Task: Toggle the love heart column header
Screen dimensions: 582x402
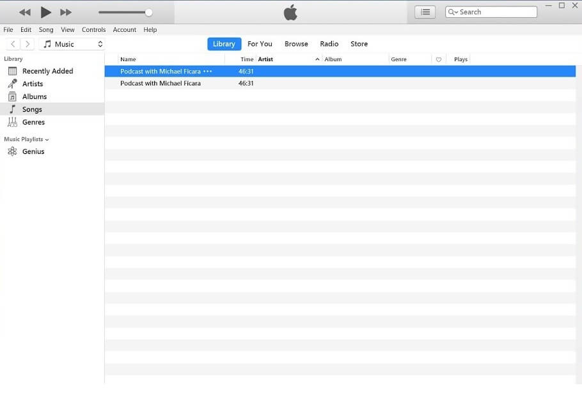Action: pyautogui.click(x=439, y=59)
